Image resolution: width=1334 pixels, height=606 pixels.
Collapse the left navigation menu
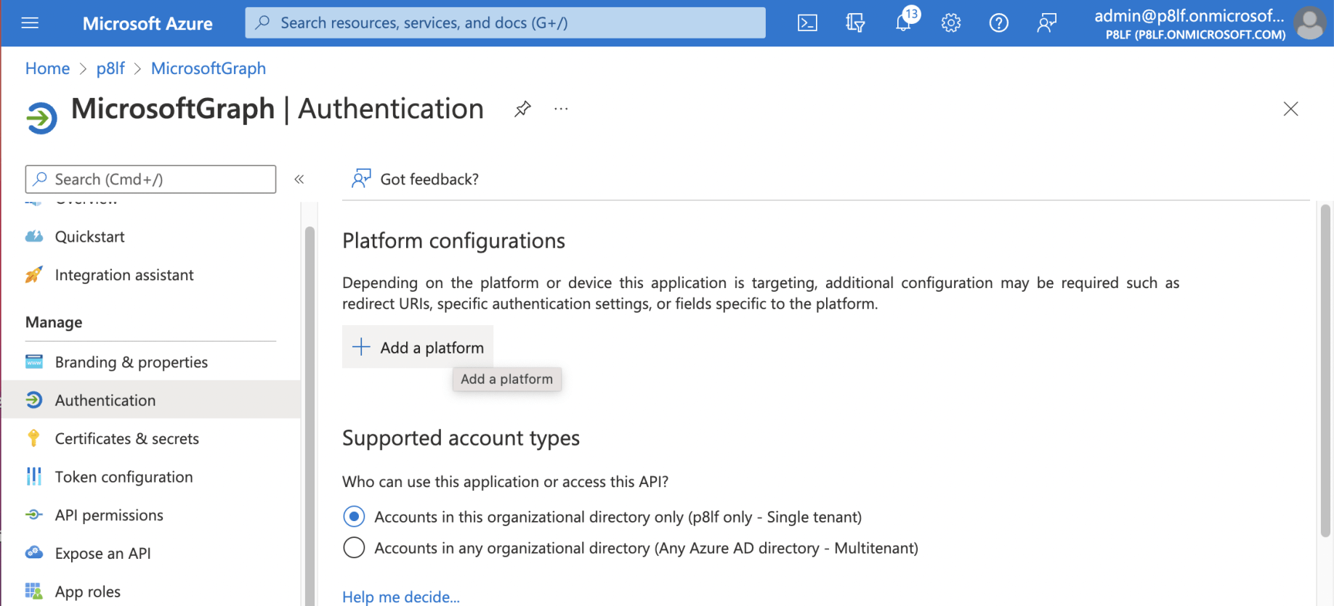[299, 179]
